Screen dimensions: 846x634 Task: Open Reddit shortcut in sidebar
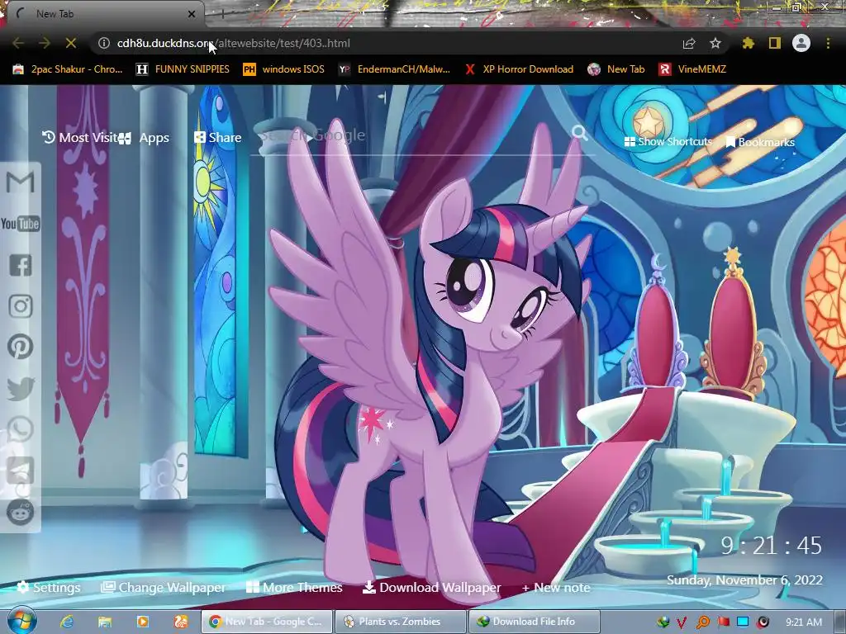(21, 512)
